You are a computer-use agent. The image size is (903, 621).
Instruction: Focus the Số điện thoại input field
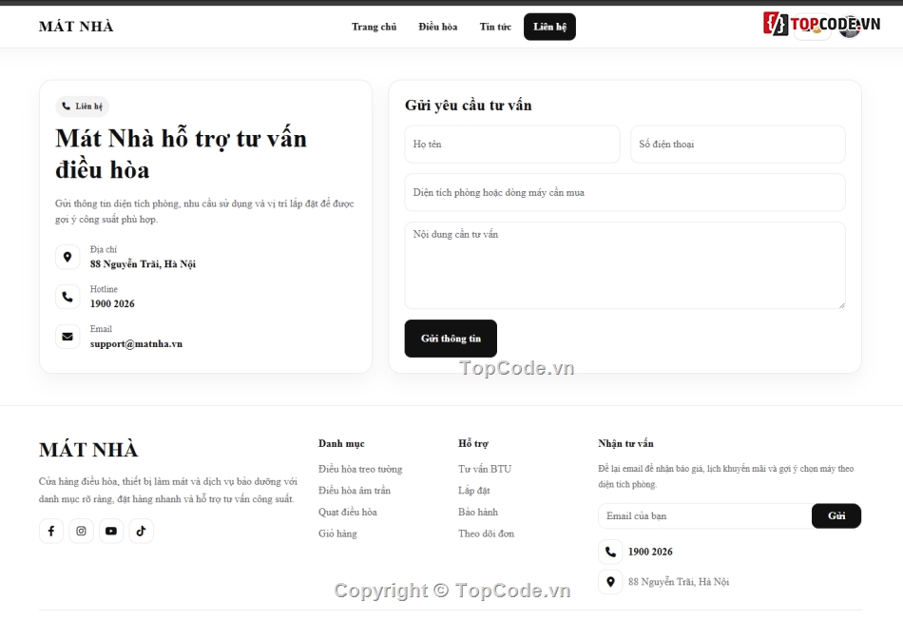coord(739,144)
